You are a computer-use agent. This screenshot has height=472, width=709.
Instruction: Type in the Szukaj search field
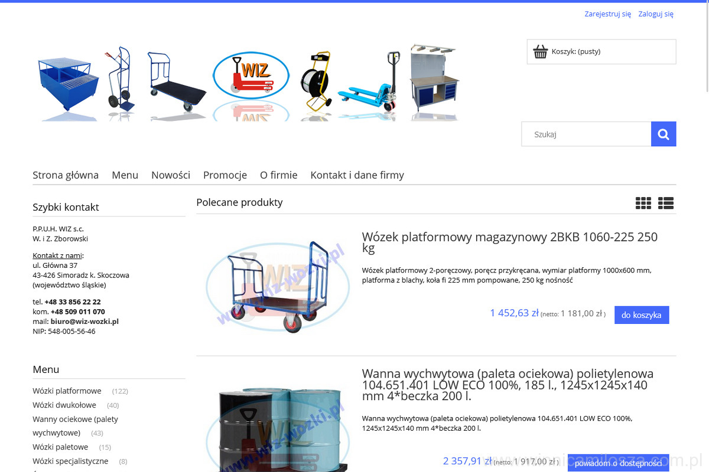[x=586, y=135]
